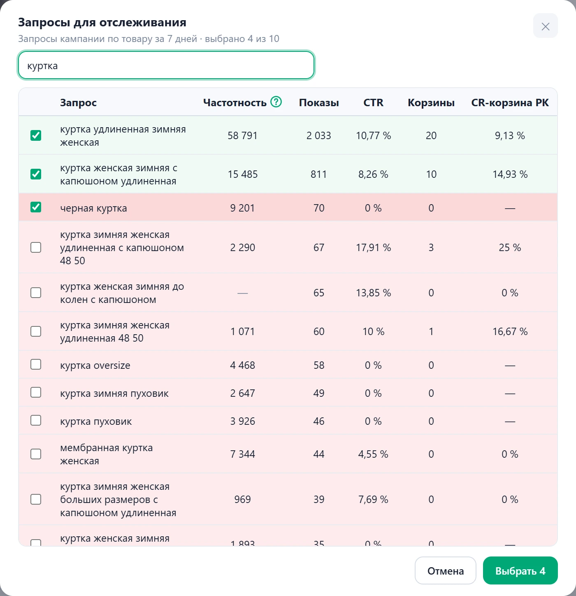The height and width of the screenshot is (596, 576).
Task: Click the CR value 14,93 %
Action: click(x=510, y=174)
